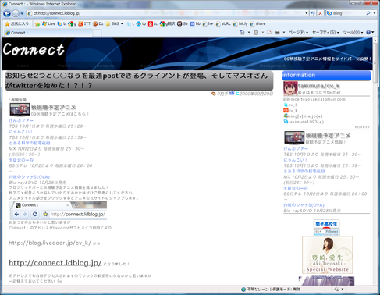Click the 男子高校生 banner button
This screenshot has height=295, width=380.
coord(326,224)
